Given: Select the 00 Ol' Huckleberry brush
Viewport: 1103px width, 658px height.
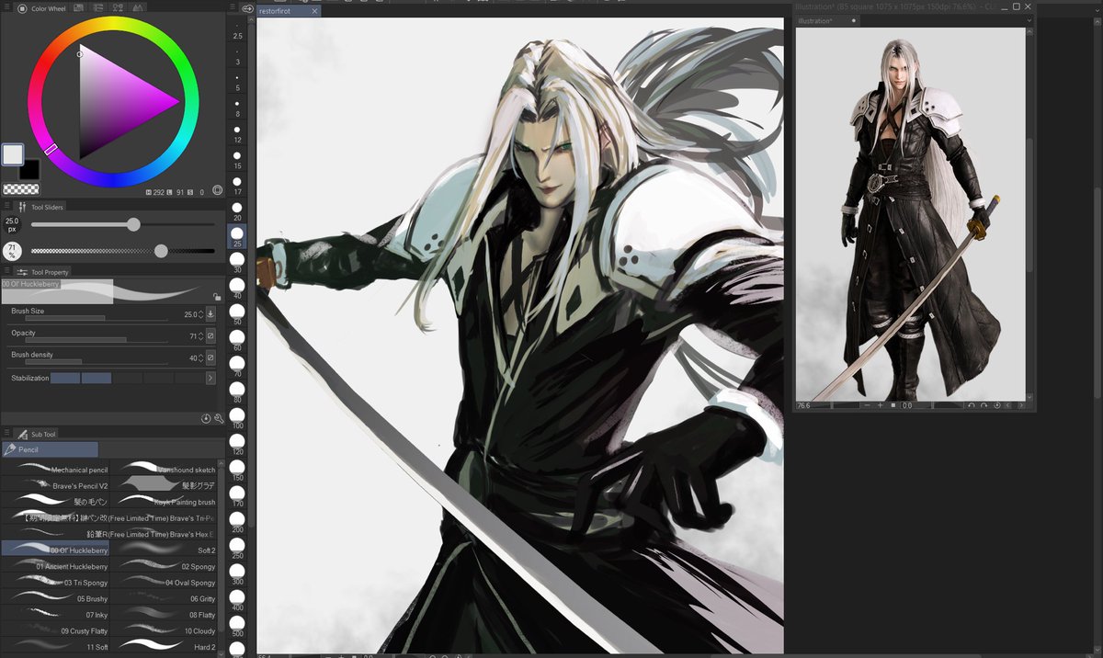Looking at the screenshot, I should pos(55,550).
